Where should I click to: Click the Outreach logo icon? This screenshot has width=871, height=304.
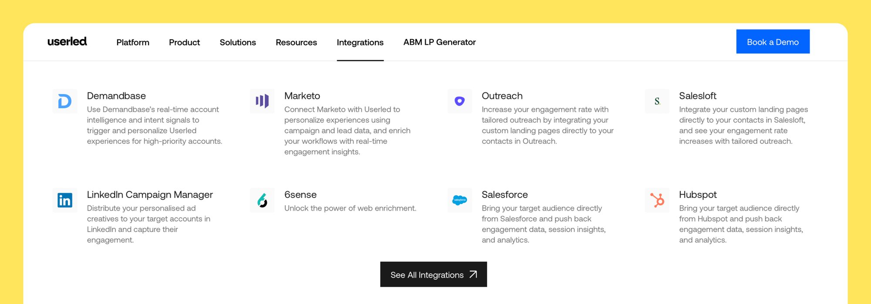459,101
